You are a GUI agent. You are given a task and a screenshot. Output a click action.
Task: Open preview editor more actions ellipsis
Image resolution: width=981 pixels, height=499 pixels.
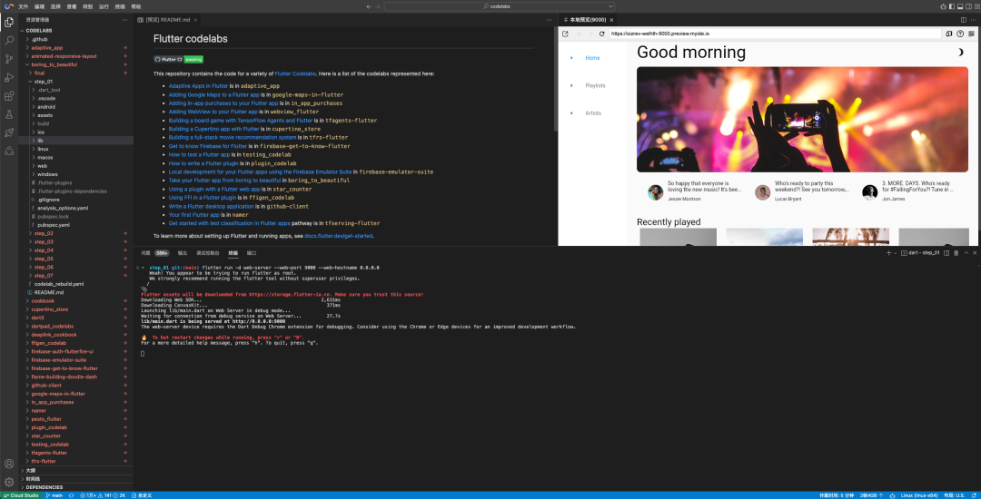[x=974, y=20]
